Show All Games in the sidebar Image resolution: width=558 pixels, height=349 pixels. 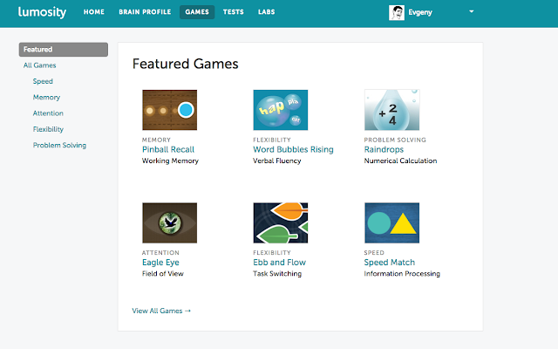40,65
